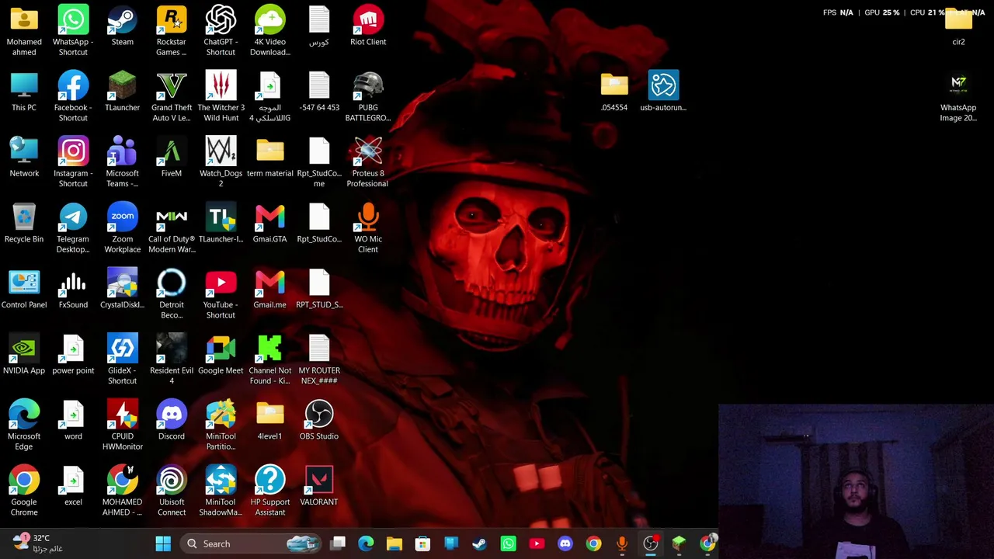Select the Microsoft Teams desktop shortcut

(122, 162)
